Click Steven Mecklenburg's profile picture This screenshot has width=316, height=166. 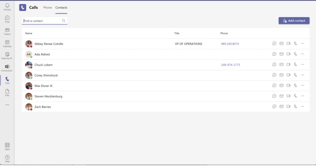(29, 96)
